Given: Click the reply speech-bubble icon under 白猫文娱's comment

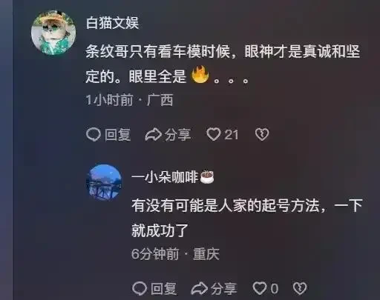Looking at the screenshot, I should tap(94, 135).
